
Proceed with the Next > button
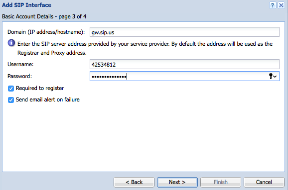177,182
